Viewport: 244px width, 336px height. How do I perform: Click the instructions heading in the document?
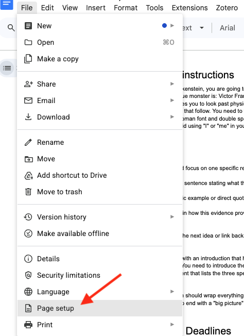(208, 75)
